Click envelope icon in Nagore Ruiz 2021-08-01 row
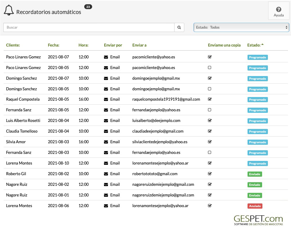The width and height of the screenshot is (291, 229). [x=106, y=195]
